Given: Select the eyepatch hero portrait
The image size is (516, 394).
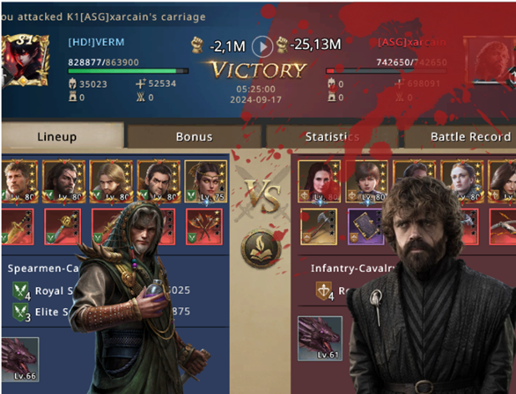Looking at the screenshot, I should [x=63, y=181].
